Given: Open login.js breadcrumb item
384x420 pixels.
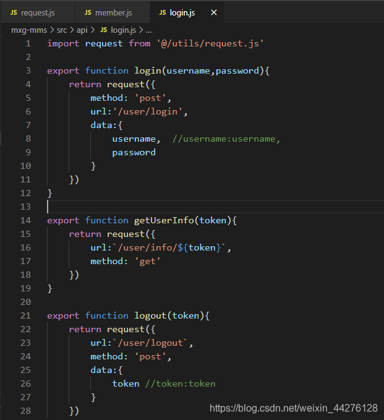Looking at the screenshot, I should point(123,30).
